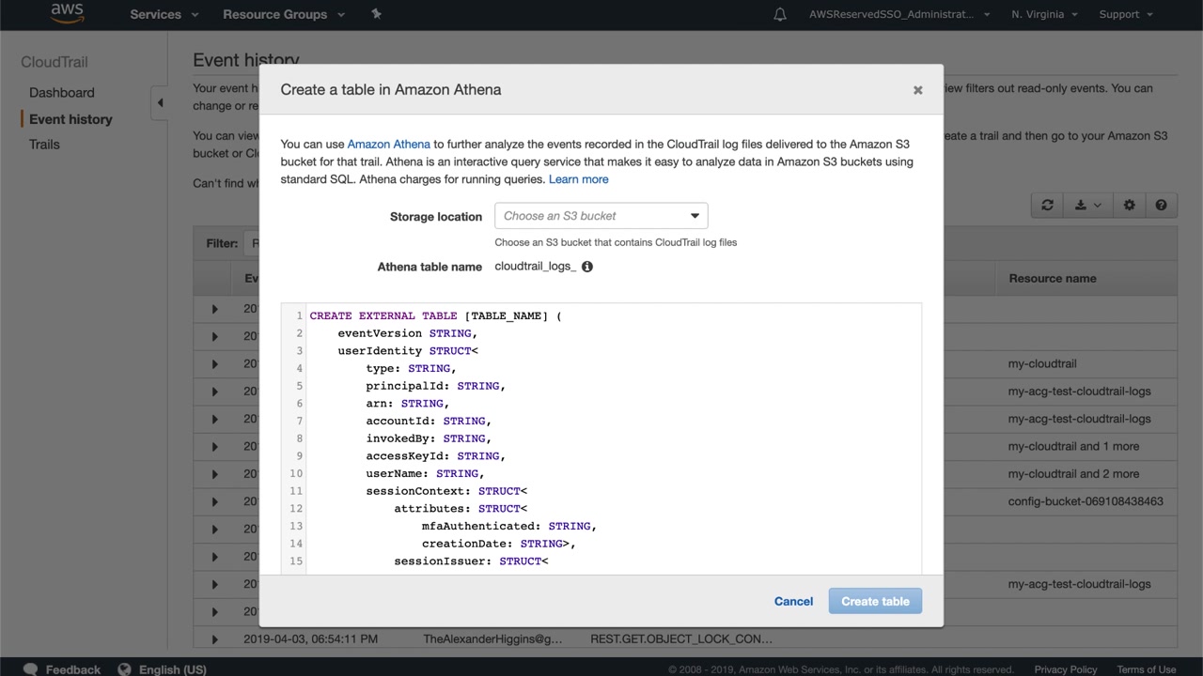Open Trails in the sidebar

(44, 145)
